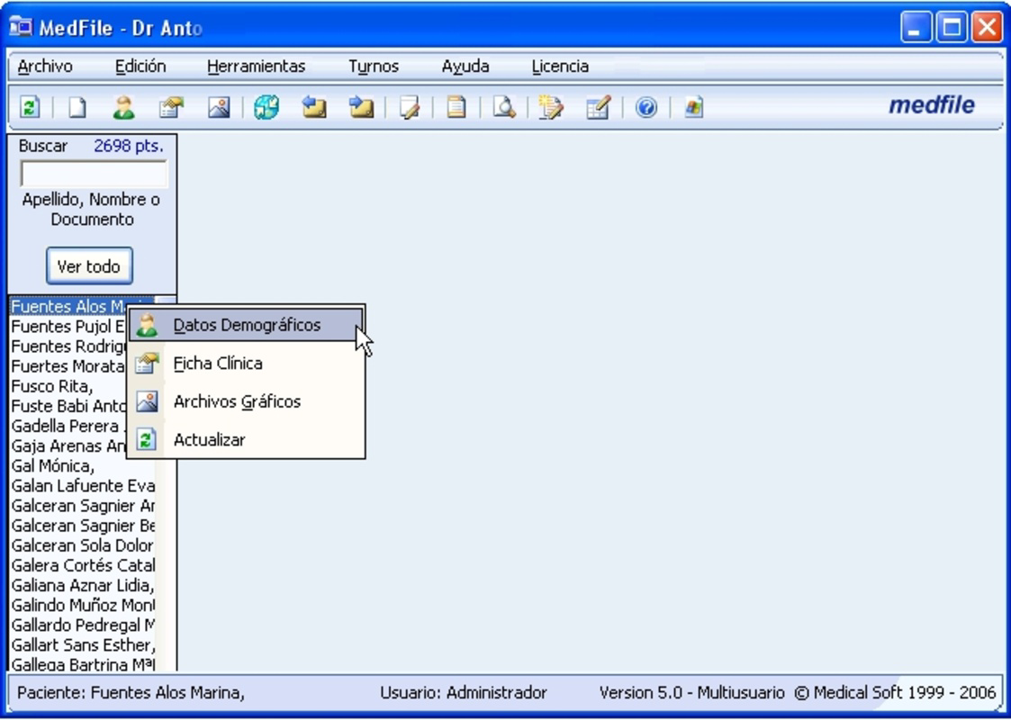Open the Ayuda menu
The width and height of the screenshot is (1011, 720).
(465, 67)
